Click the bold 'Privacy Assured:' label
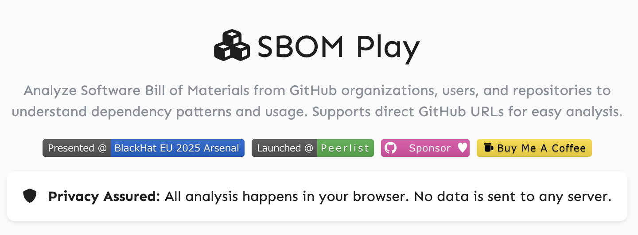The image size is (638, 235). pyautogui.click(x=104, y=197)
